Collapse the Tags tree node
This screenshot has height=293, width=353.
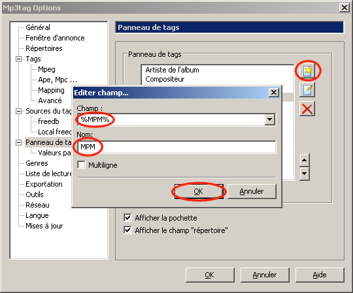(19, 59)
